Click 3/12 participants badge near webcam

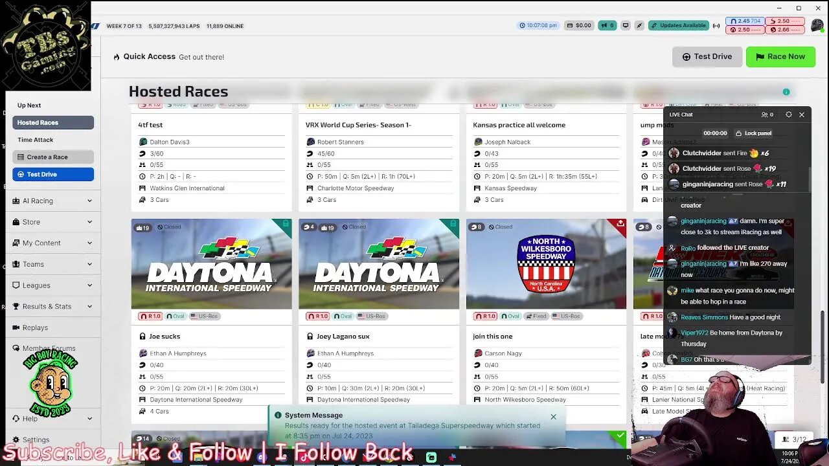(x=793, y=439)
